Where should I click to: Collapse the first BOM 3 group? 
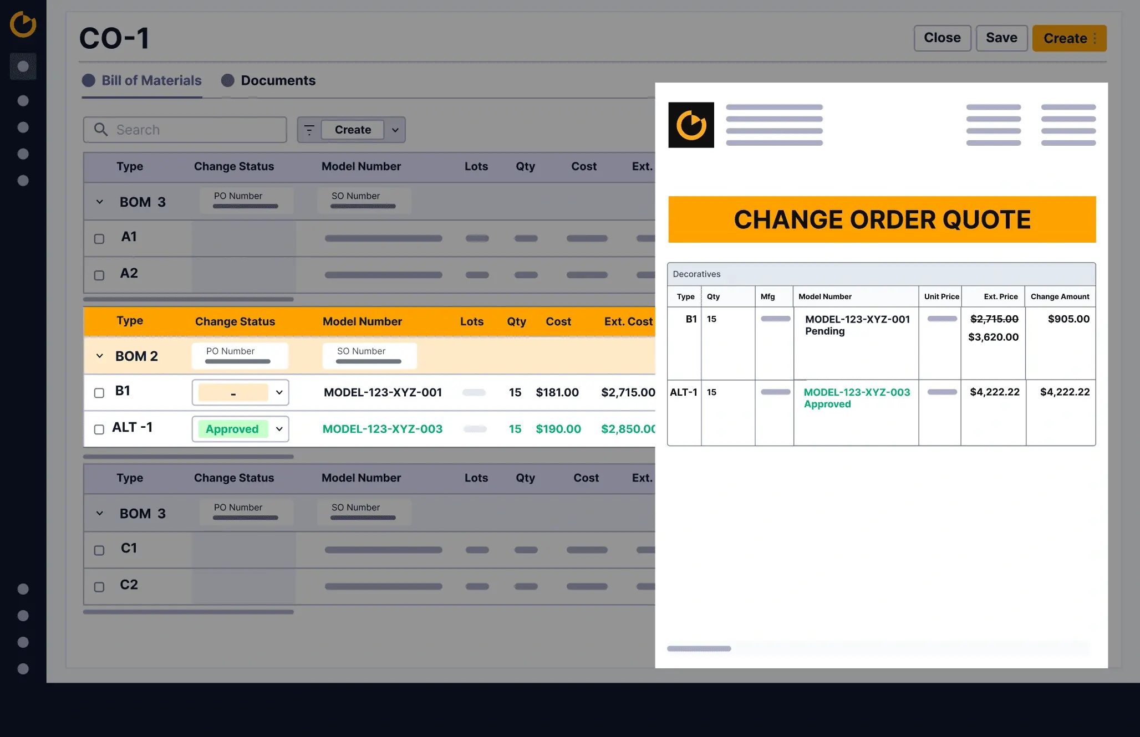coord(100,202)
